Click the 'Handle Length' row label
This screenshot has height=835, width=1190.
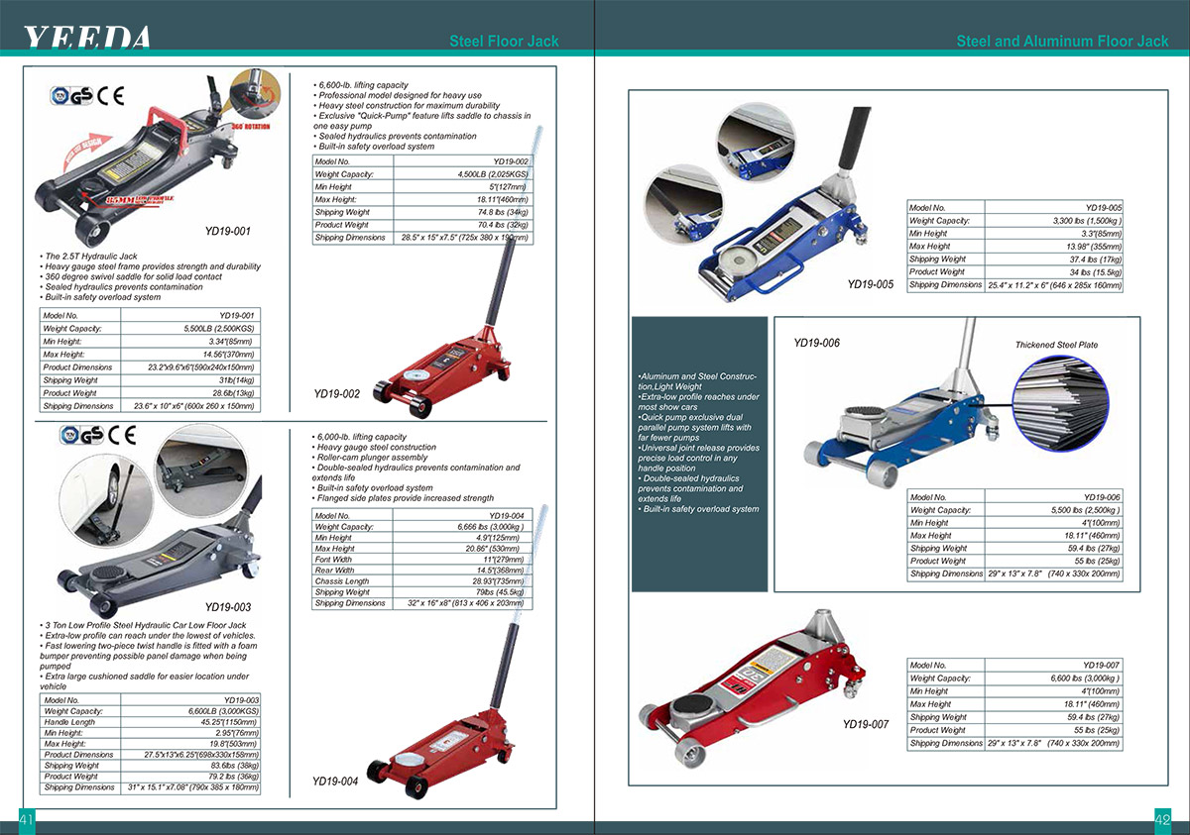tap(67, 722)
